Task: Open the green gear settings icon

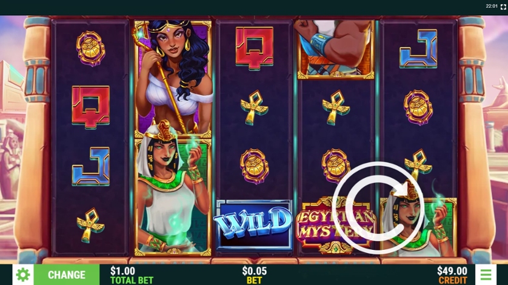Action: [x=23, y=275]
